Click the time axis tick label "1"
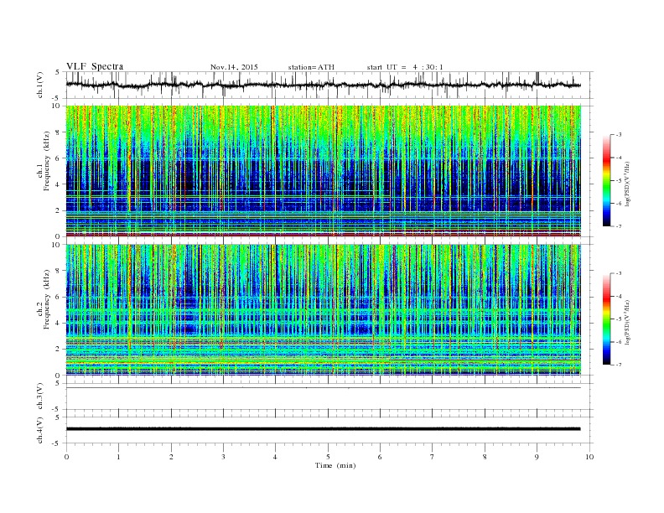 [118, 457]
